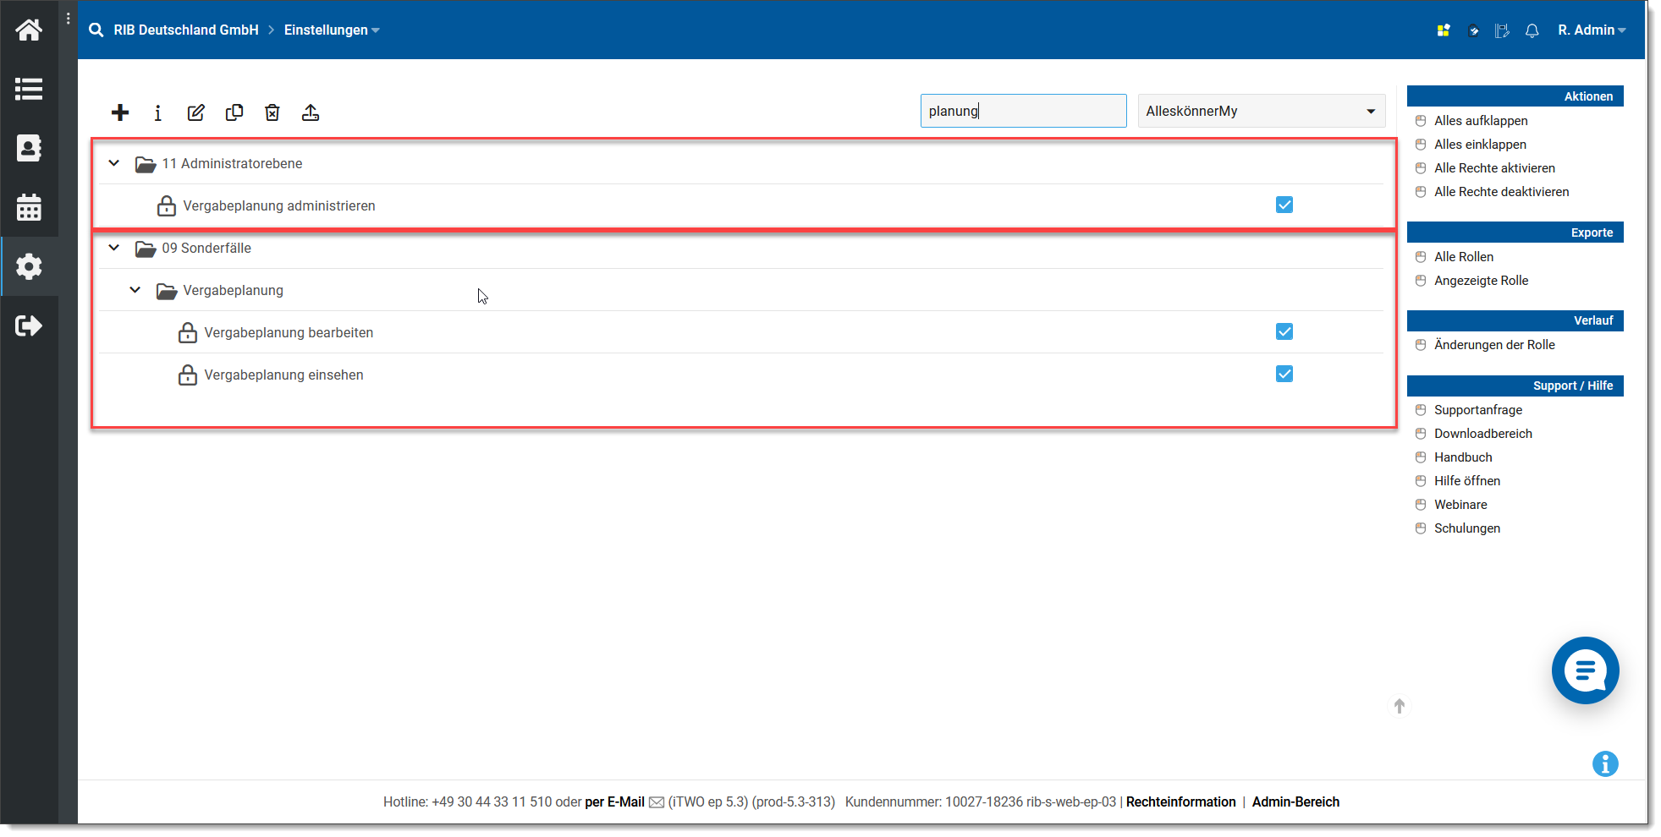Click the search magnifier in the header
Viewport: 1661px width, 837px height.
(x=96, y=30)
